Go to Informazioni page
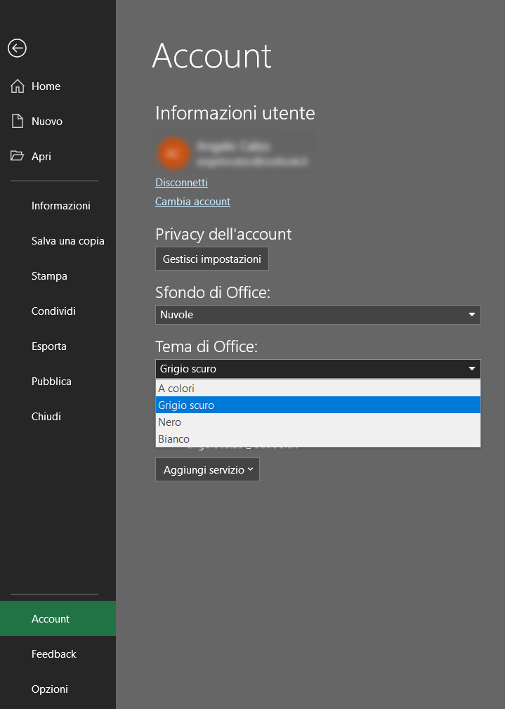Image resolution: width=505 pixels, height=709 pixels. tap(58, 206)
